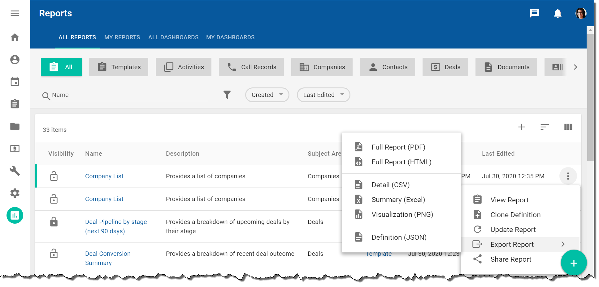
Task: Click the filter funnel icon
Action: 227,95
